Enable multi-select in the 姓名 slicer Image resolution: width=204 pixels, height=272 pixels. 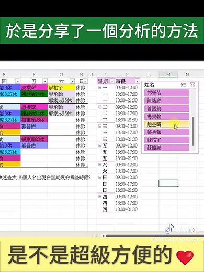click(x=183, y=85)
